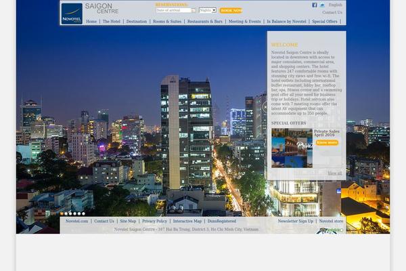Open the arrival date calendar picker icon

193,10
